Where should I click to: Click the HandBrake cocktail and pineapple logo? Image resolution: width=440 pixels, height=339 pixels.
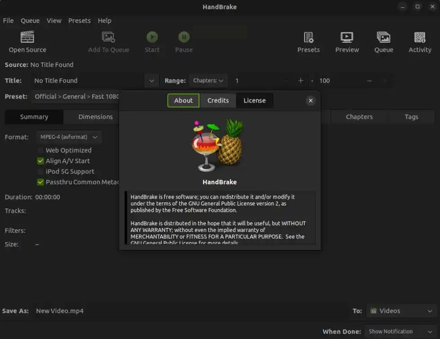[x=218, y=145]
